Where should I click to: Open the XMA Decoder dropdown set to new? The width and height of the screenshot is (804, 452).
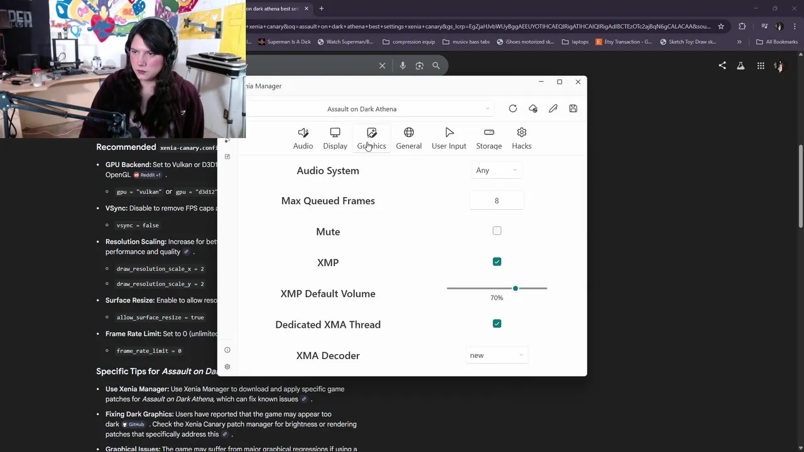click(496, 355)
